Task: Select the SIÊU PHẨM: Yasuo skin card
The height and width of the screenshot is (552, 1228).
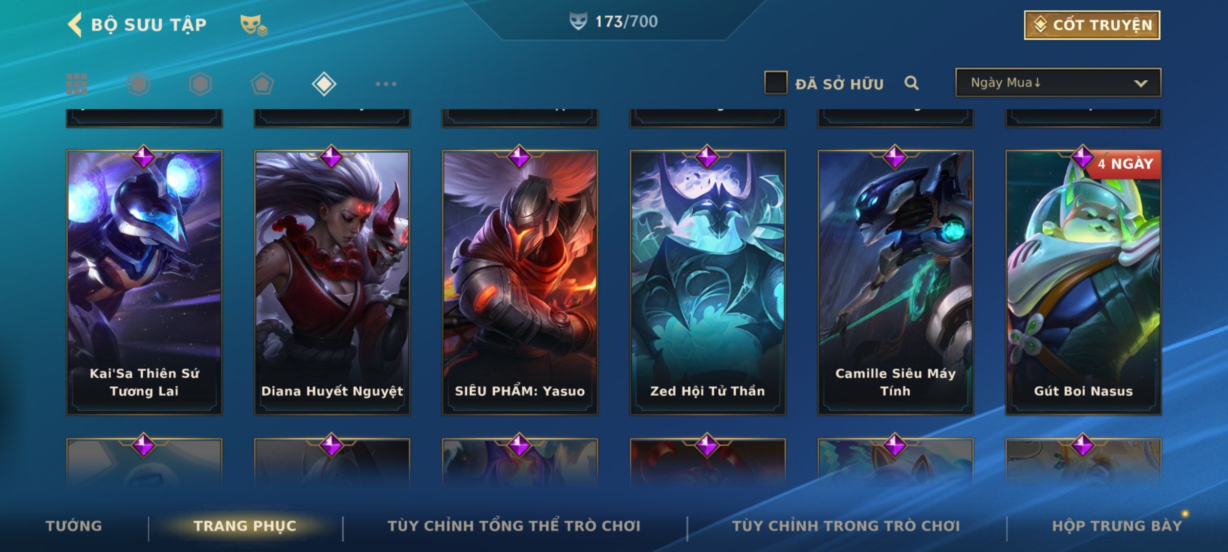Action: coord(520,282)
